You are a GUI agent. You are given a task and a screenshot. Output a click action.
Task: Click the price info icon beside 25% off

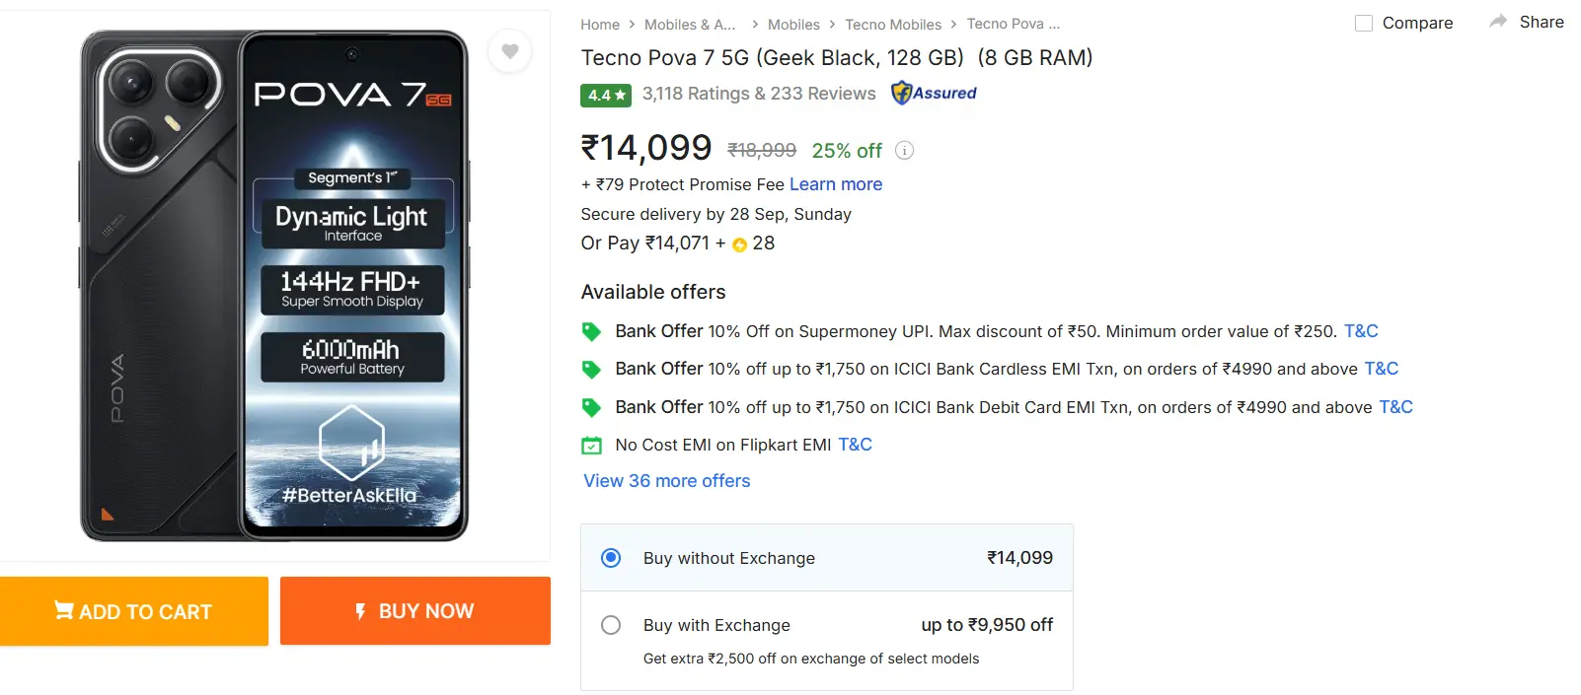tap(904, 151)
